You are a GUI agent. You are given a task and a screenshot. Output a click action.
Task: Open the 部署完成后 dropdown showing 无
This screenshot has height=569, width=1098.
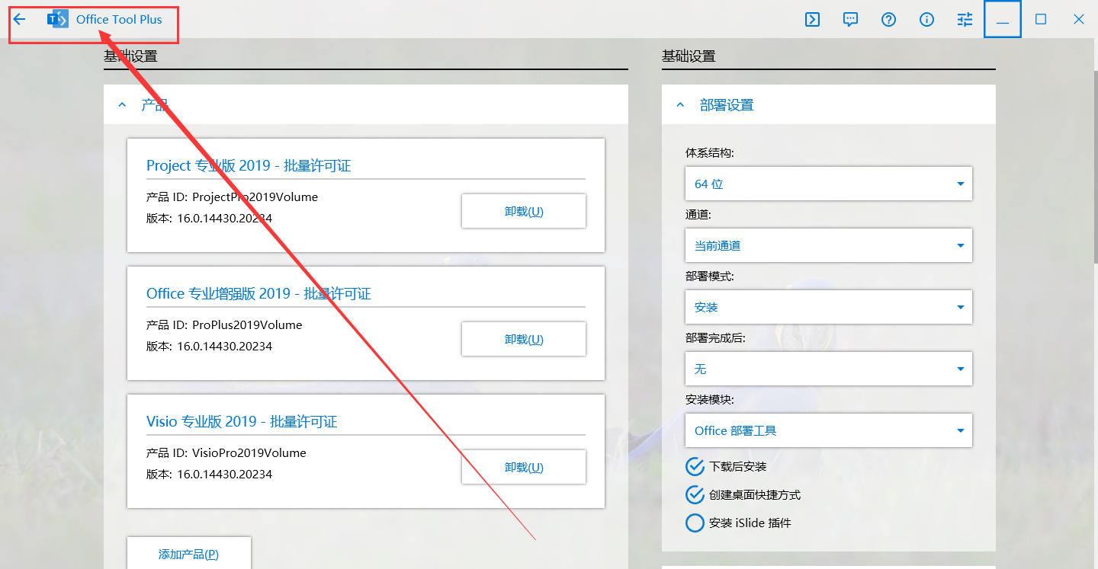(x=829, y=369)
